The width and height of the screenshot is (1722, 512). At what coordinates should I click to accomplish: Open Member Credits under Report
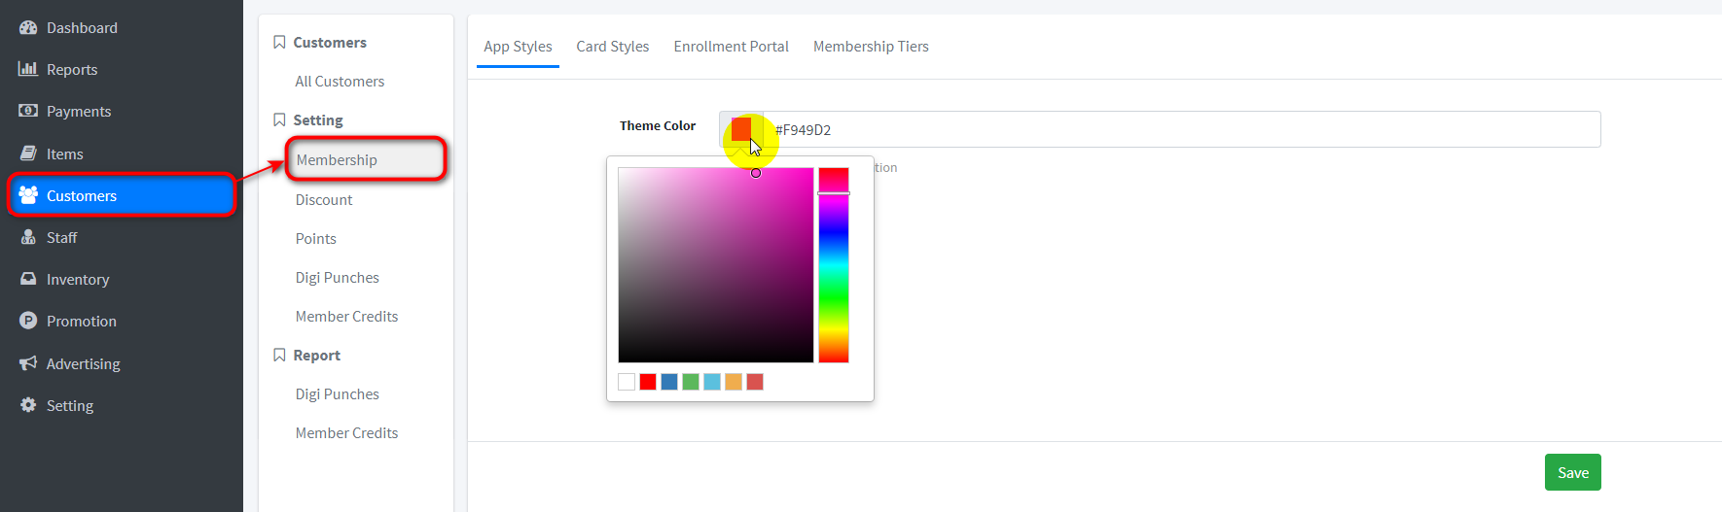point(347,432)
